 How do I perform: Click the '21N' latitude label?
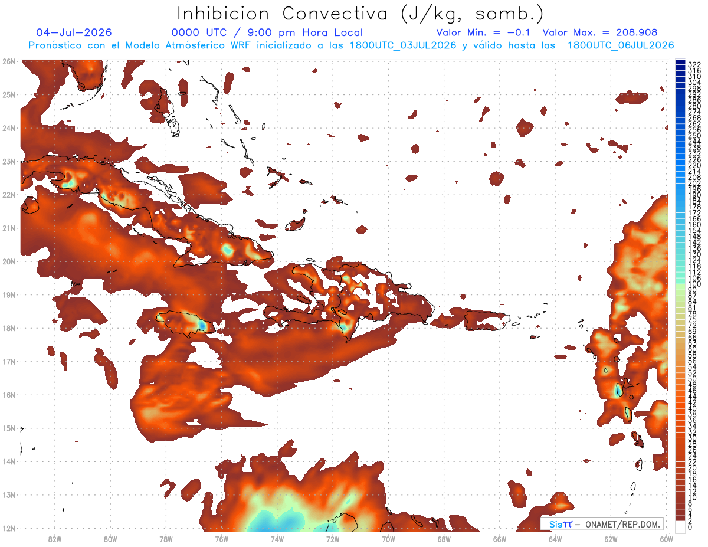point(8,228)
